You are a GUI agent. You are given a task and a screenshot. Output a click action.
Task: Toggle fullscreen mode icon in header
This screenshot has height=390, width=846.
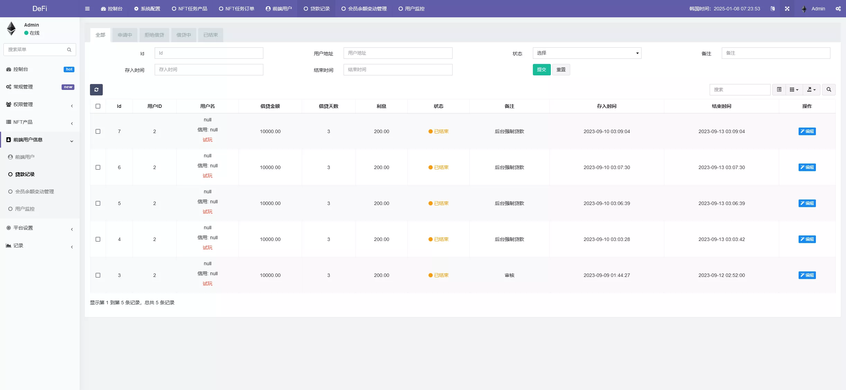[x=787, y=9]
